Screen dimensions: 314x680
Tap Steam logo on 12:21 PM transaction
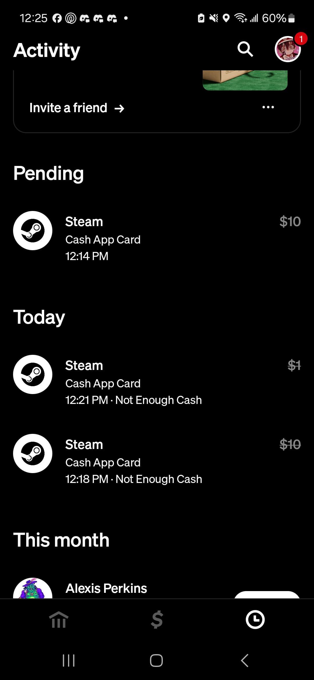point(33,374)
